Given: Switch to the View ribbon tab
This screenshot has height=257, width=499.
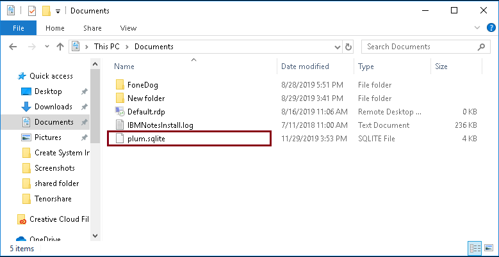Looking at the screenshot, I should point(128,28).
